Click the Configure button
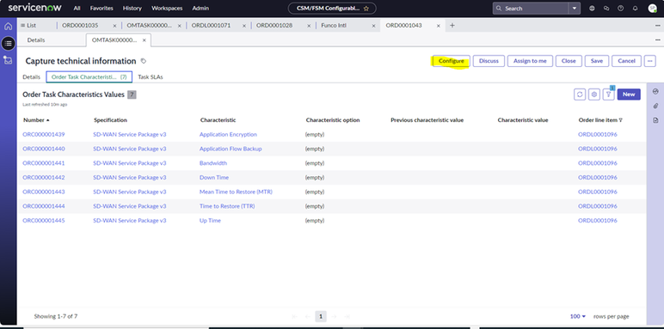Viewport: 664px width, 329px height. [x=451, y=61]
